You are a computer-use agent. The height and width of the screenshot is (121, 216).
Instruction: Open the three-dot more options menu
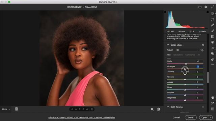212,64
